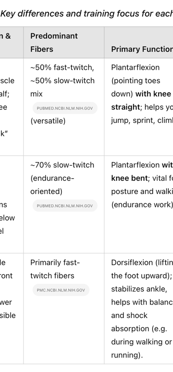The image size is (173, 372).
Task: Click 'during walking or running' text
Action: tap(141, 348)
